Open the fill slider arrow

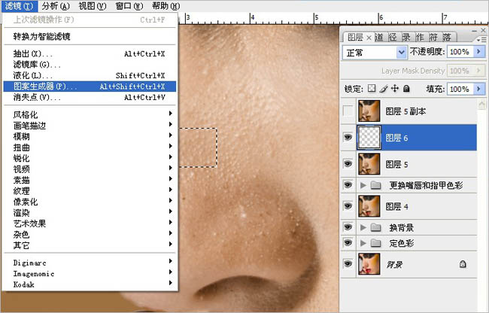479,90
